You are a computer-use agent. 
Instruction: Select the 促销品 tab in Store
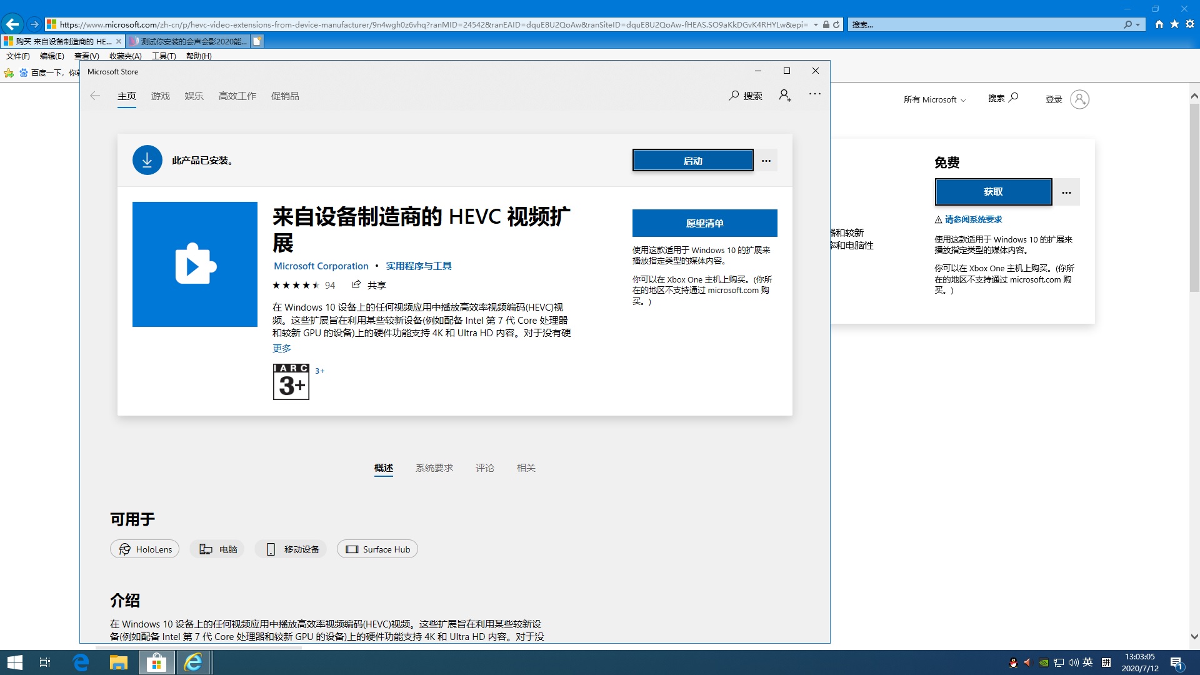(x=285, y=96)
